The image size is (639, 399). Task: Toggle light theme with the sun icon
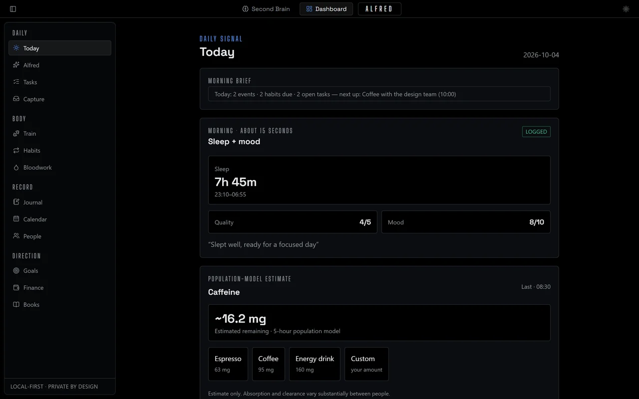pyautogui.click(x=626, y=9)
